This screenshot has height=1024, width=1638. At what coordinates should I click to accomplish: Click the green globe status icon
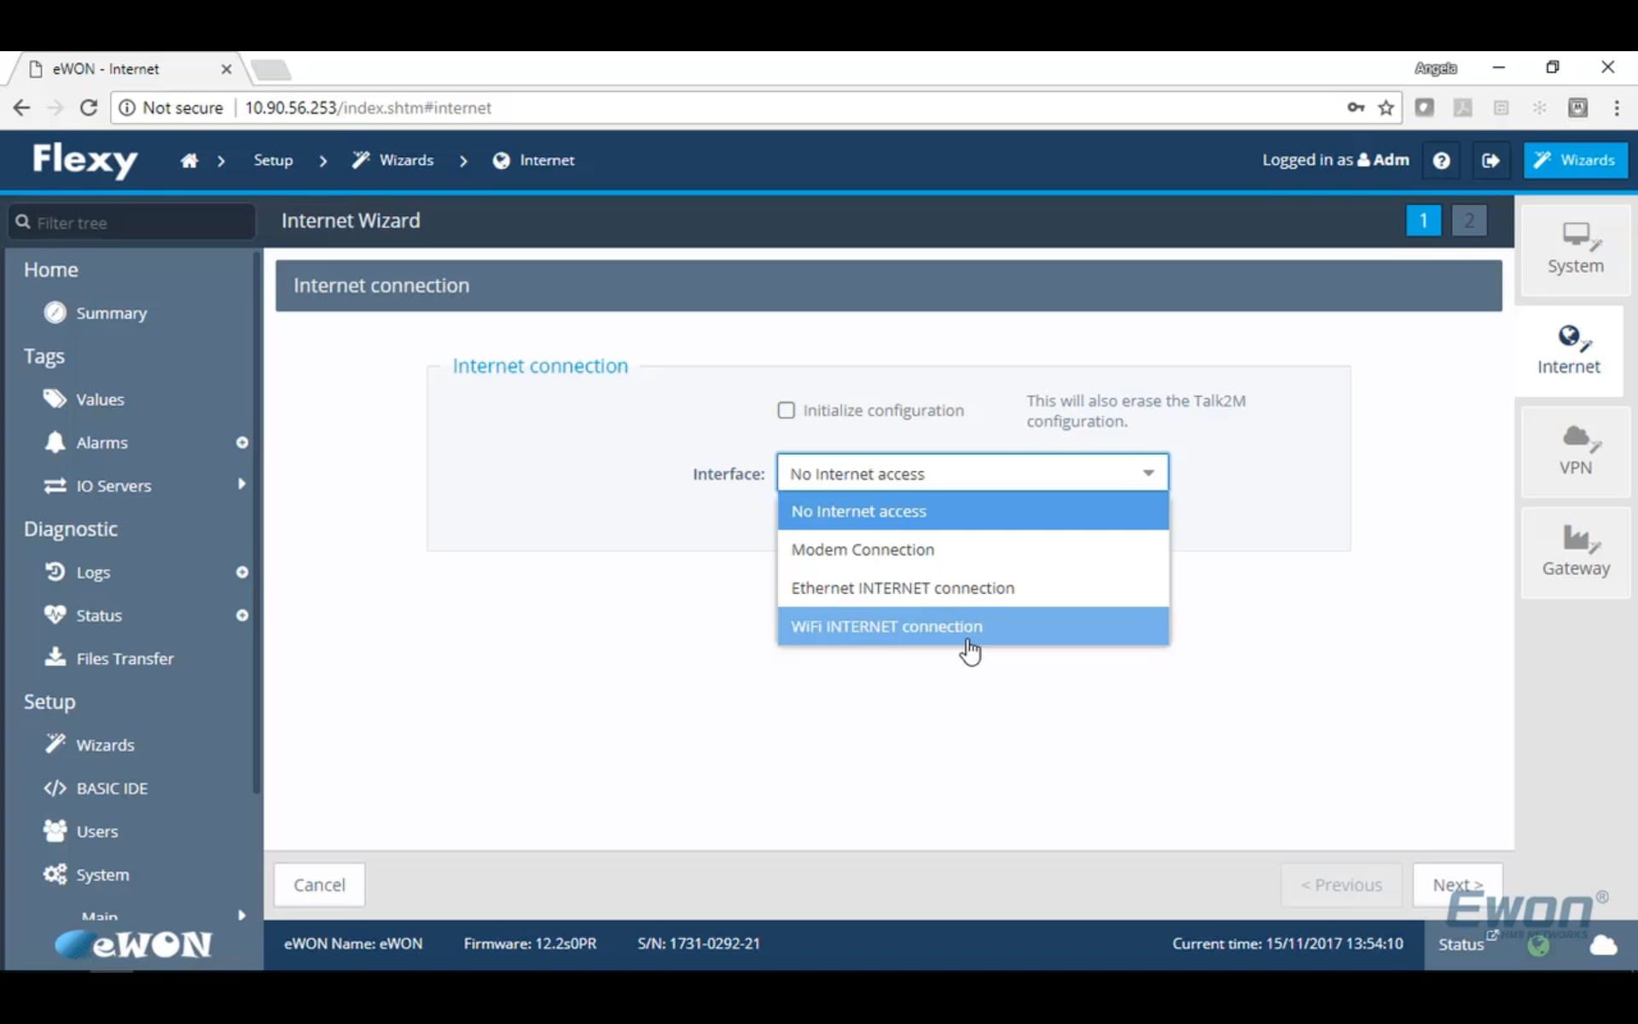[x=1538, y=945]
